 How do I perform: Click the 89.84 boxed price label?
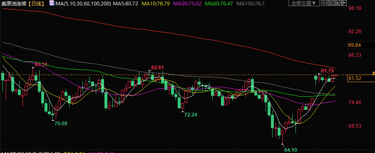355,45
